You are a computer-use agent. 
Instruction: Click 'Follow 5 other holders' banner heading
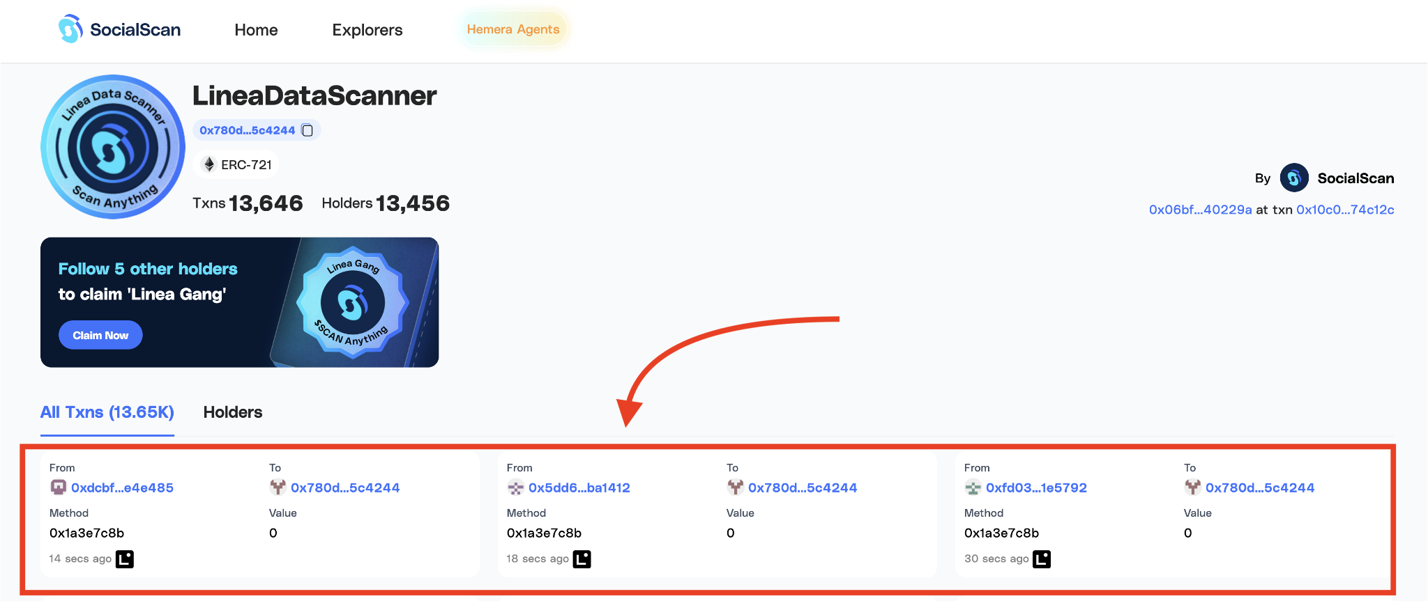[148, 269]
